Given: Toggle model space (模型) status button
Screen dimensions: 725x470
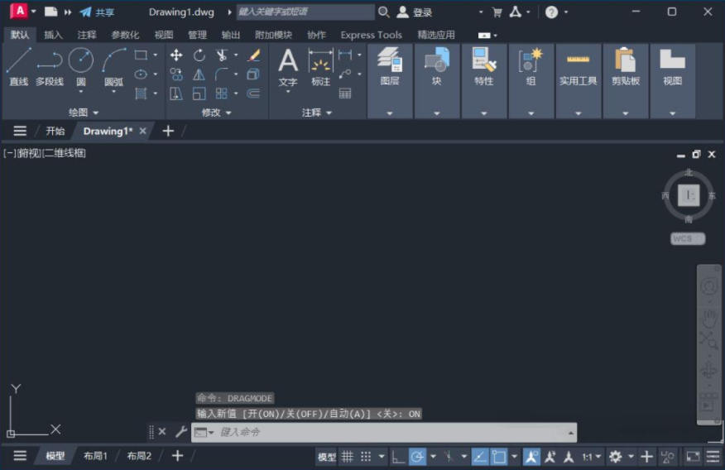Looking at the screenshot, I should (x=327, y=457).
